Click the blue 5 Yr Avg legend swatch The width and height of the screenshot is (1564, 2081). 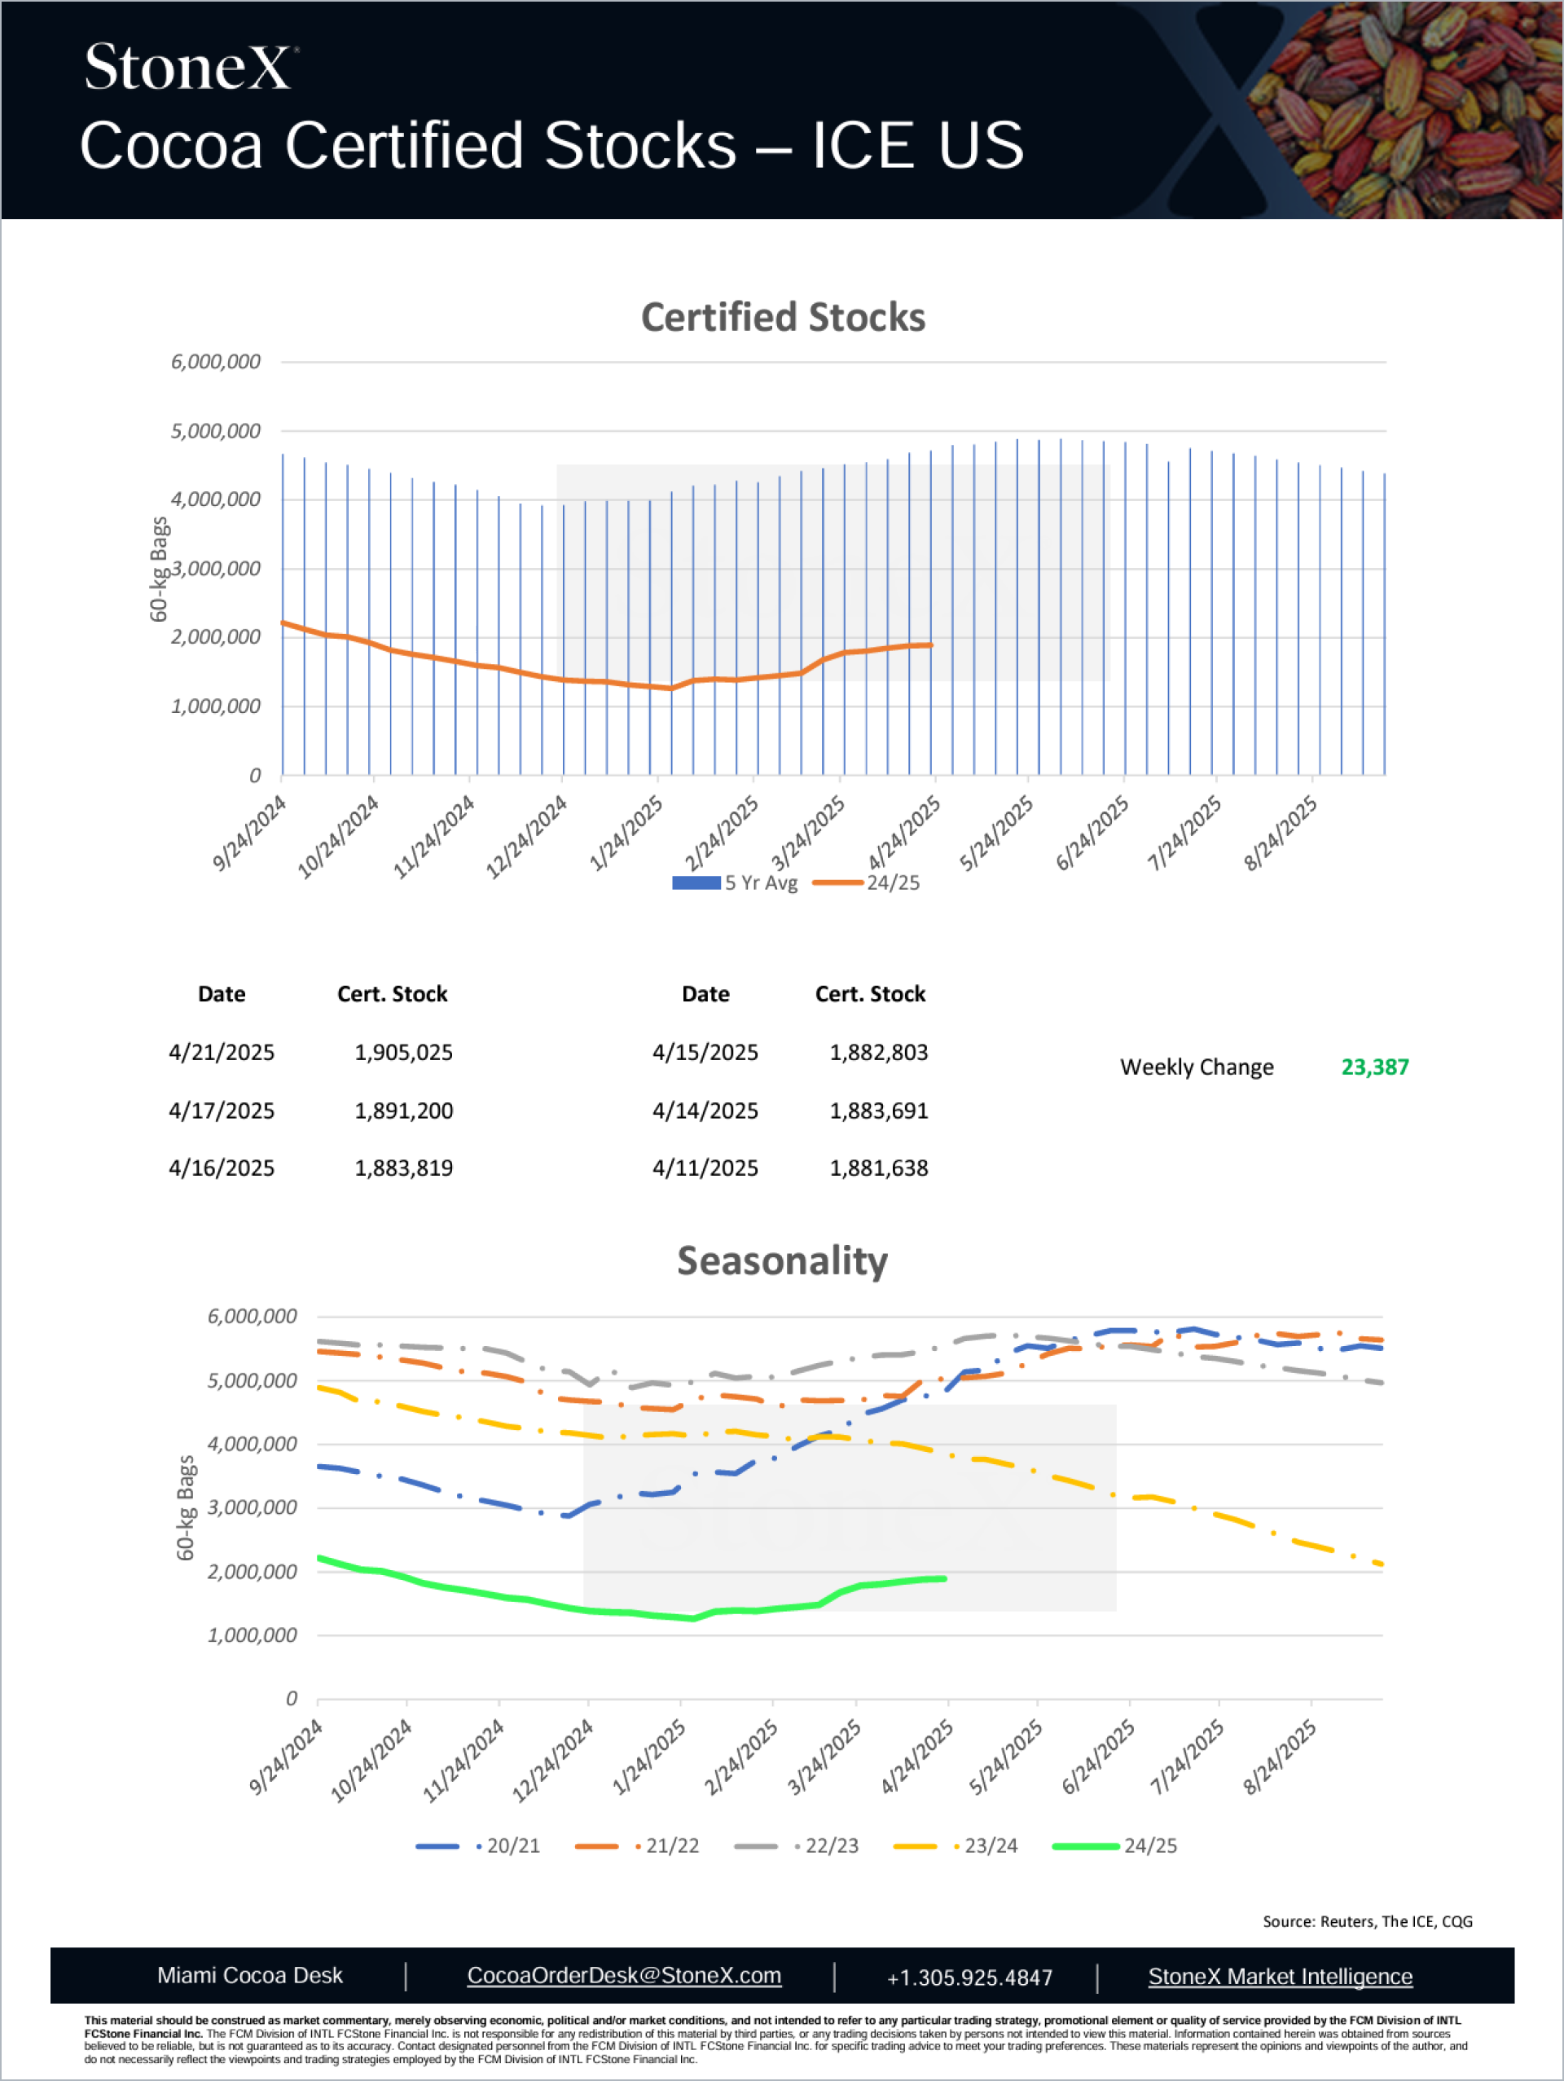pyautogui.click(x=696, y=882)
